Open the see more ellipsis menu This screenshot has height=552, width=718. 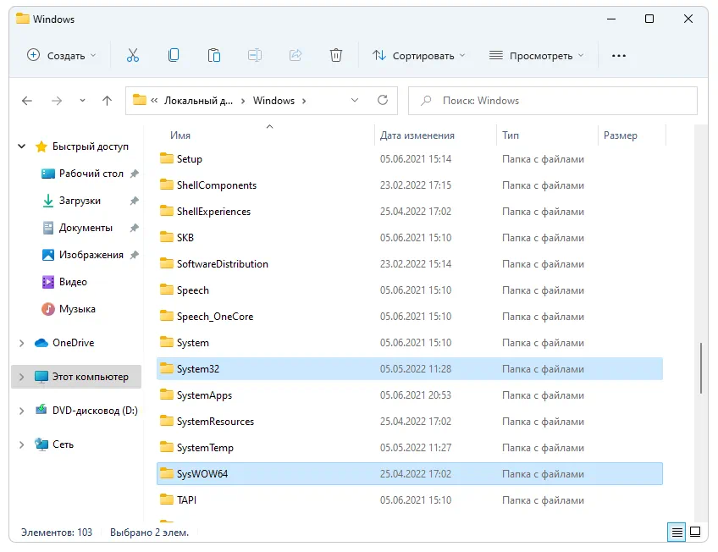pos(619,55)
